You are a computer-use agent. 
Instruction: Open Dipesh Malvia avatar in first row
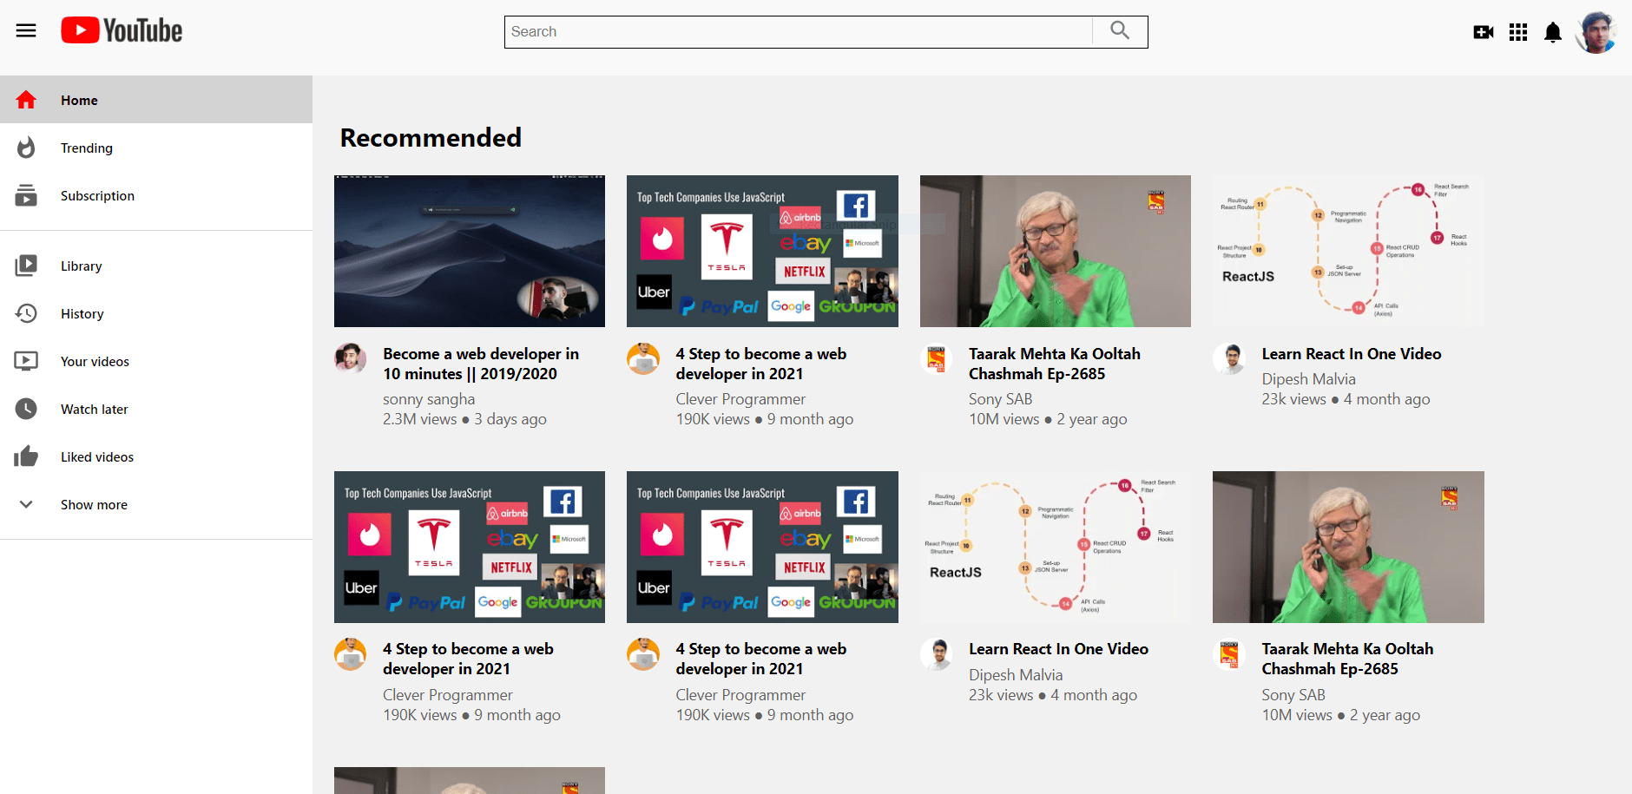[x=1229, y=358]
